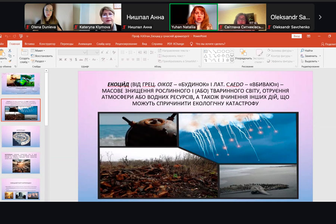Toggle italic К formatting
This screenshot has height=224, width=336.
[65, 59]
